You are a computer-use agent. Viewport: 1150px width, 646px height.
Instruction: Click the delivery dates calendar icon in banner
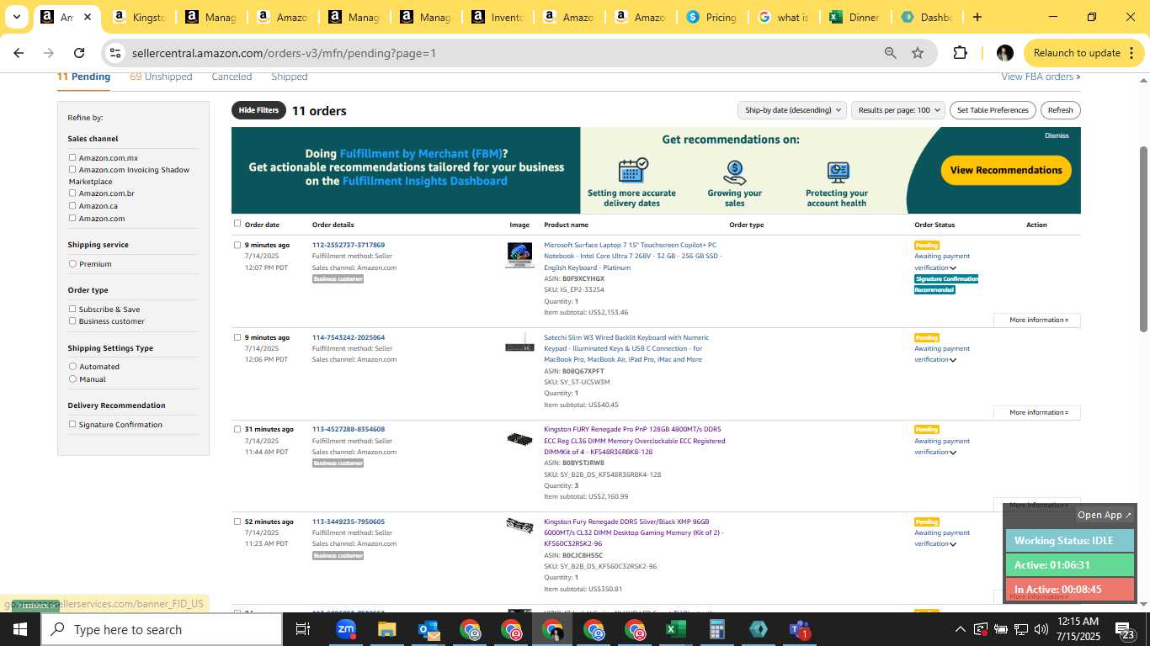632,171
